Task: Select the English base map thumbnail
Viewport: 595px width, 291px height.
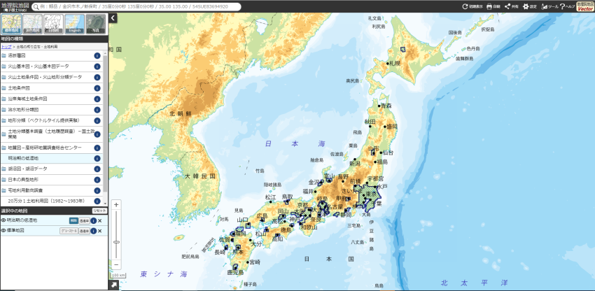Action: coord(74,24)
